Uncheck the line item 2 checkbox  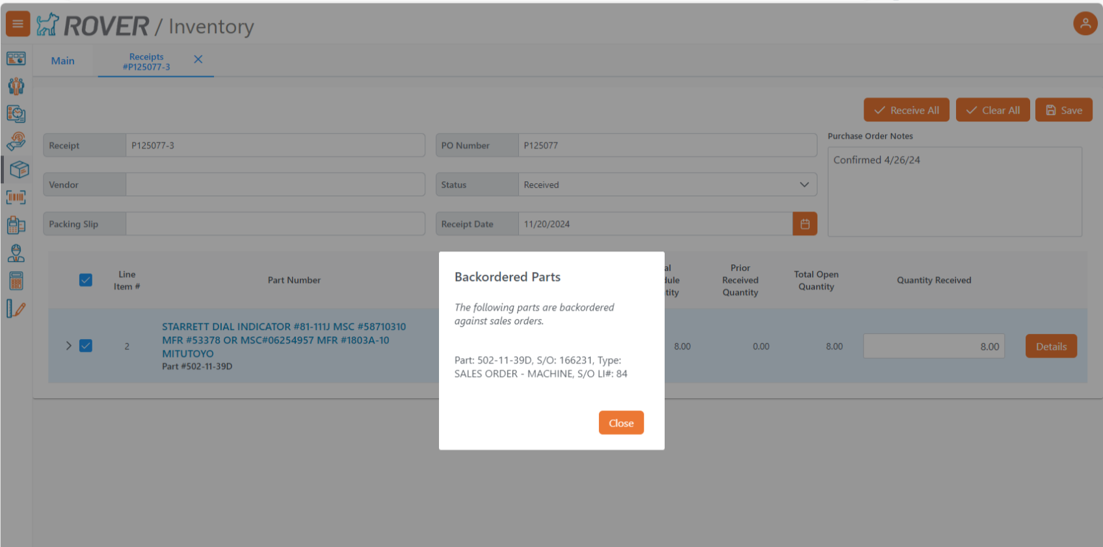86,346
